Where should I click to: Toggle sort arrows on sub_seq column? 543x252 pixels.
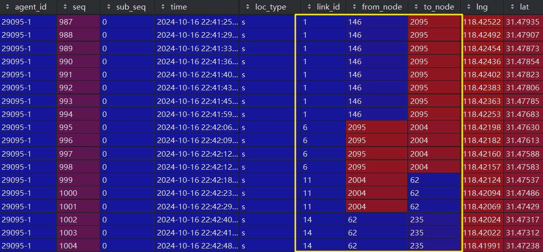click(x=109, y=7)
